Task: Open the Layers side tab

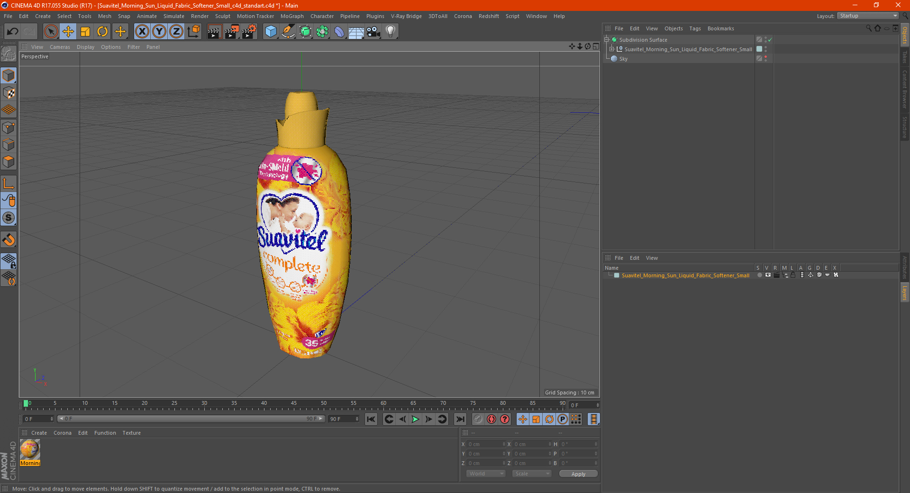Action: [905, 292]
